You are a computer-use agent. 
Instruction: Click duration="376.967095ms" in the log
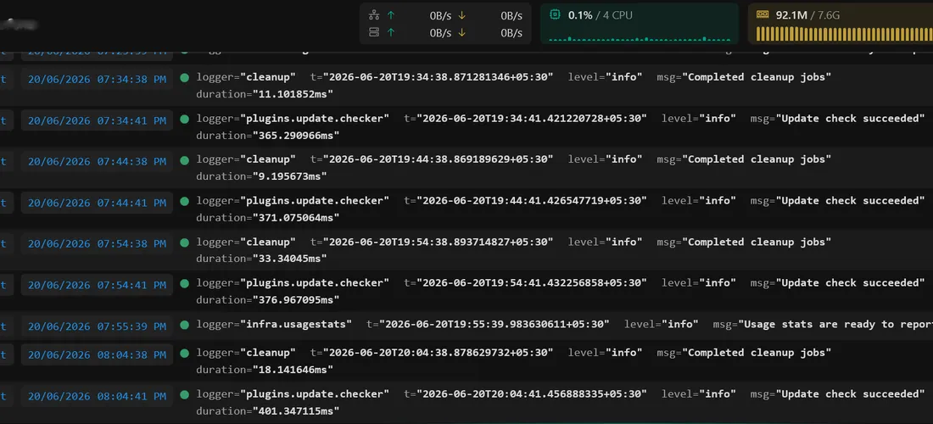268,299
